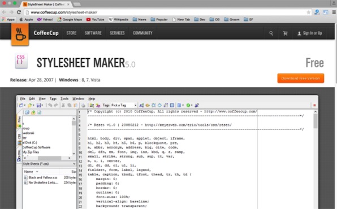Open the STORE navigation link
The height and width of the screenshot is (209, 337).
click(x=71, y=33)
